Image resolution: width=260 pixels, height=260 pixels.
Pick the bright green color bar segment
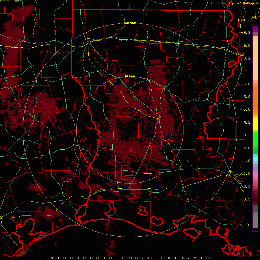[255, 140]
